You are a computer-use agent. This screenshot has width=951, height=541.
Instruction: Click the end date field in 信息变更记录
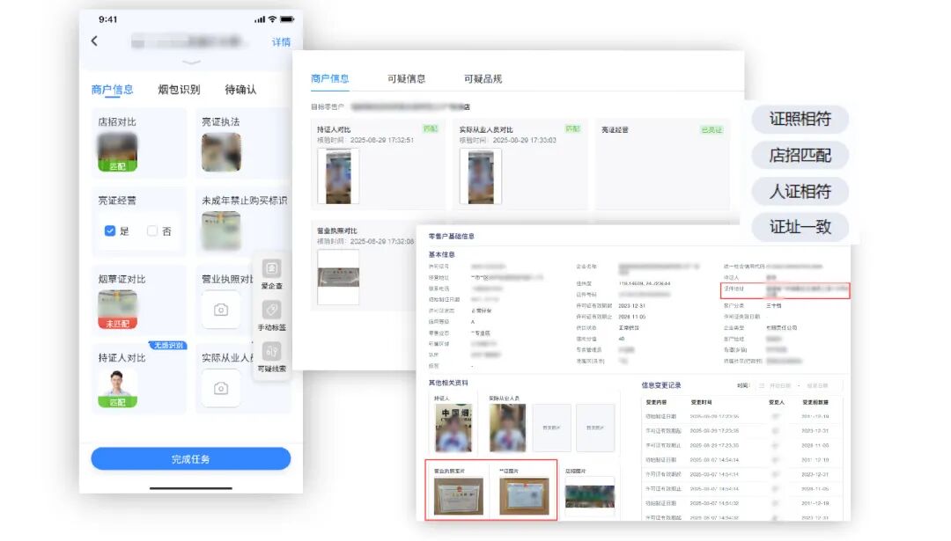(x=817, y=386)
